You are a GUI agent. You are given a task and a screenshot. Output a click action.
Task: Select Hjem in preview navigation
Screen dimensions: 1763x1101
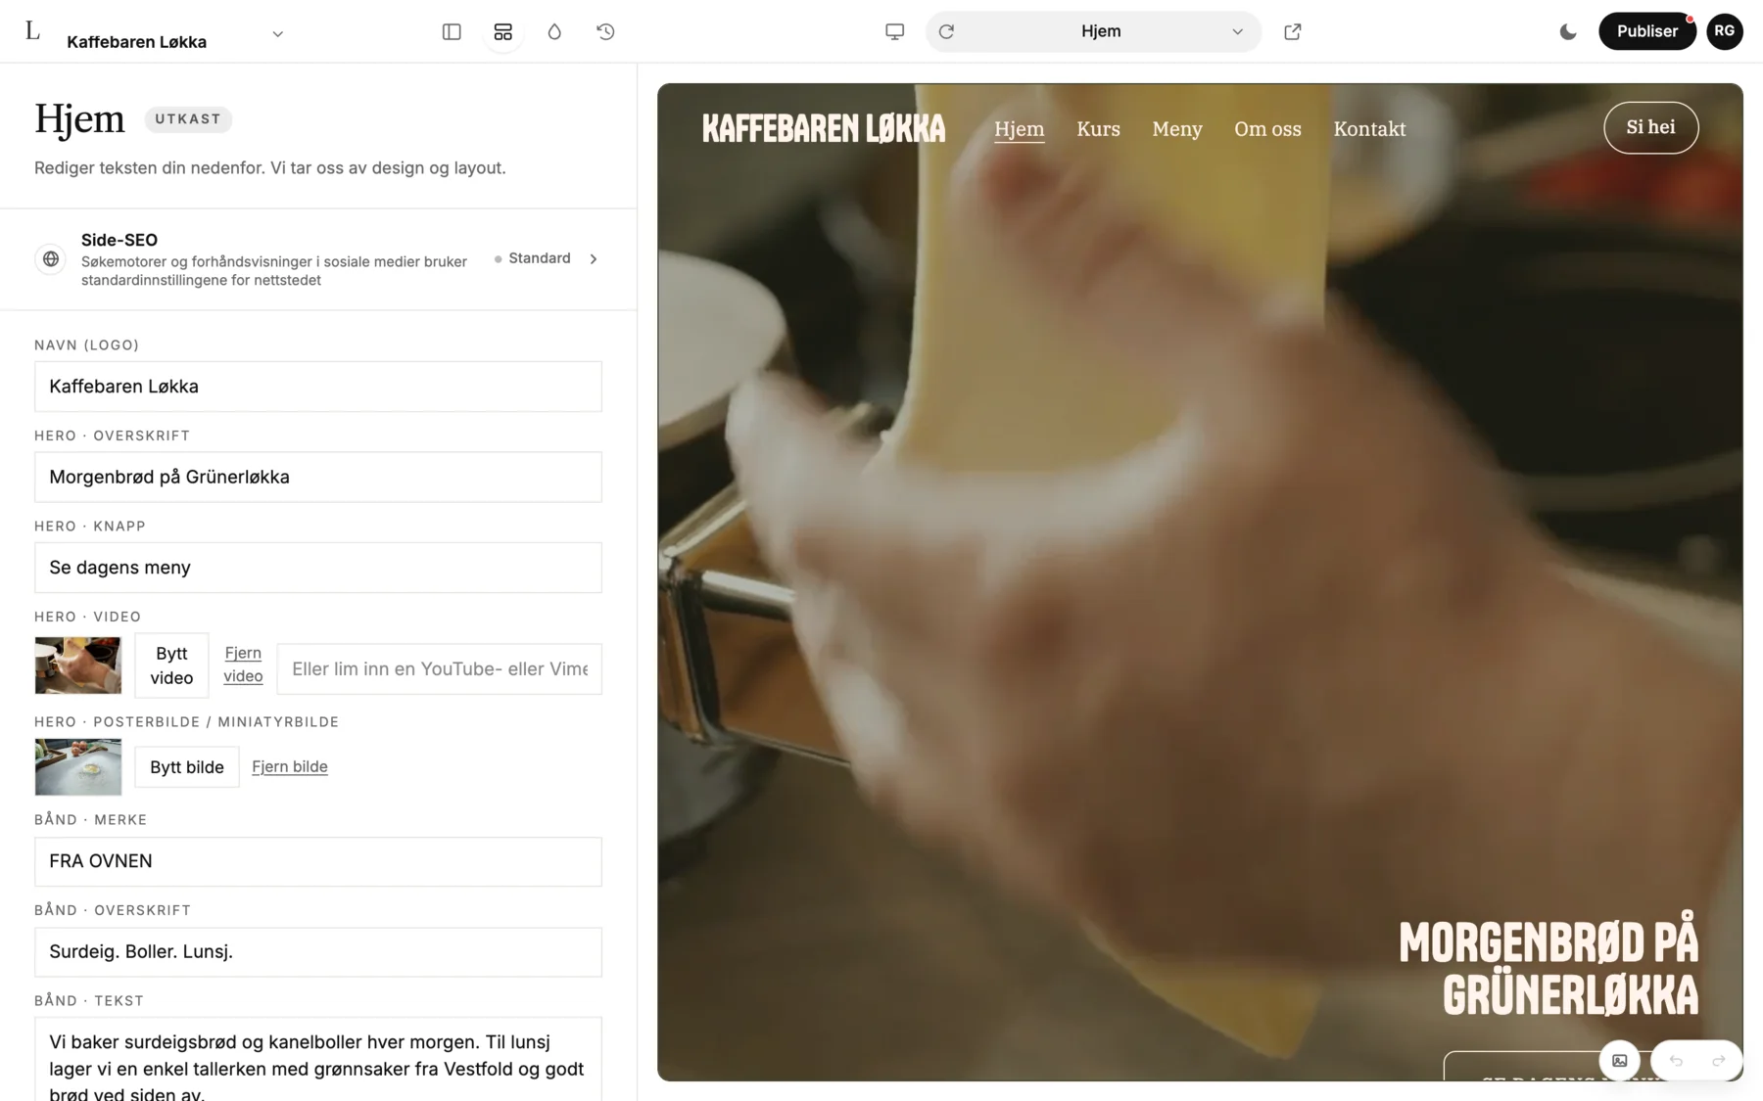click(x=1020, y=128)
